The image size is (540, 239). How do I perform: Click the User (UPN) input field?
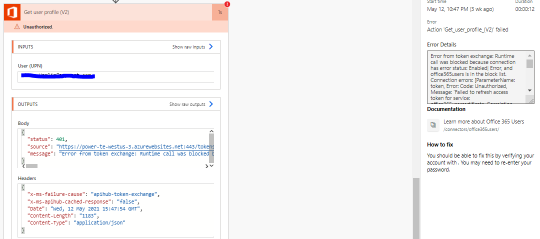click(115, 77)
